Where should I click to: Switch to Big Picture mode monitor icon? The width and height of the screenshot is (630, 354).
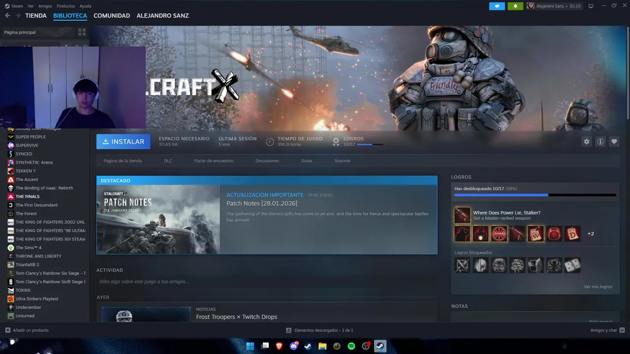coord(591,6)
